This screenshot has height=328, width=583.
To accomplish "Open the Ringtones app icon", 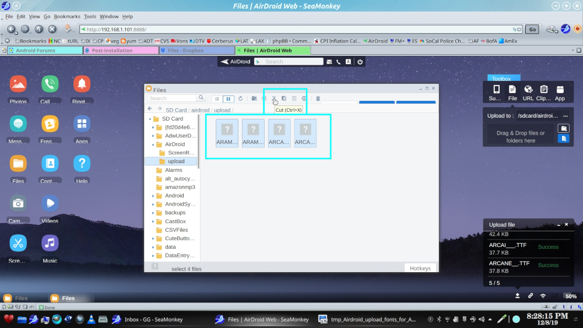I will pyautogui.click(x=82, y=84).
